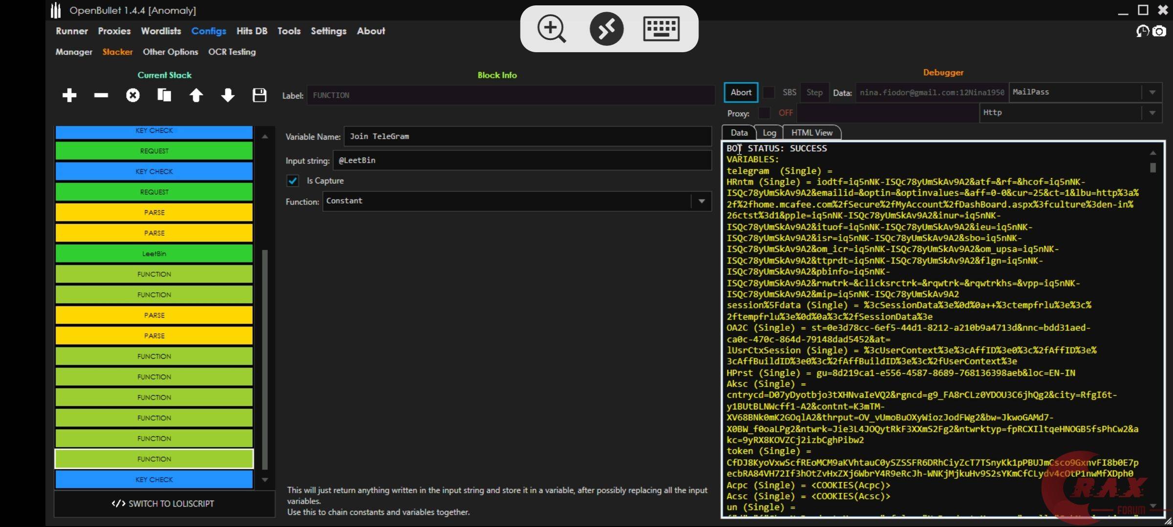The width and height of the screenshot is (1173, 527).
Task: Open the Http proxy type dropdown
Action: tap(1152, 113)
